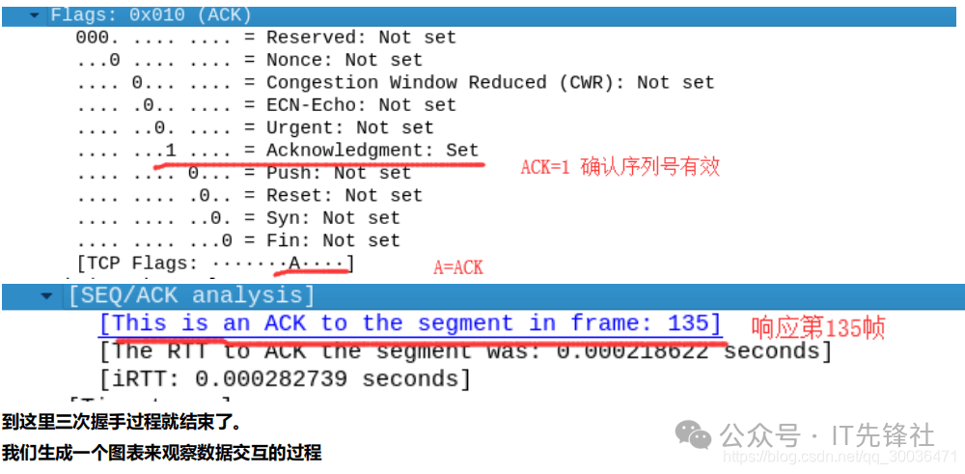Select the Reset: Not set row
The width and height of the screenshot is (965, 474).
coord(249,195)
